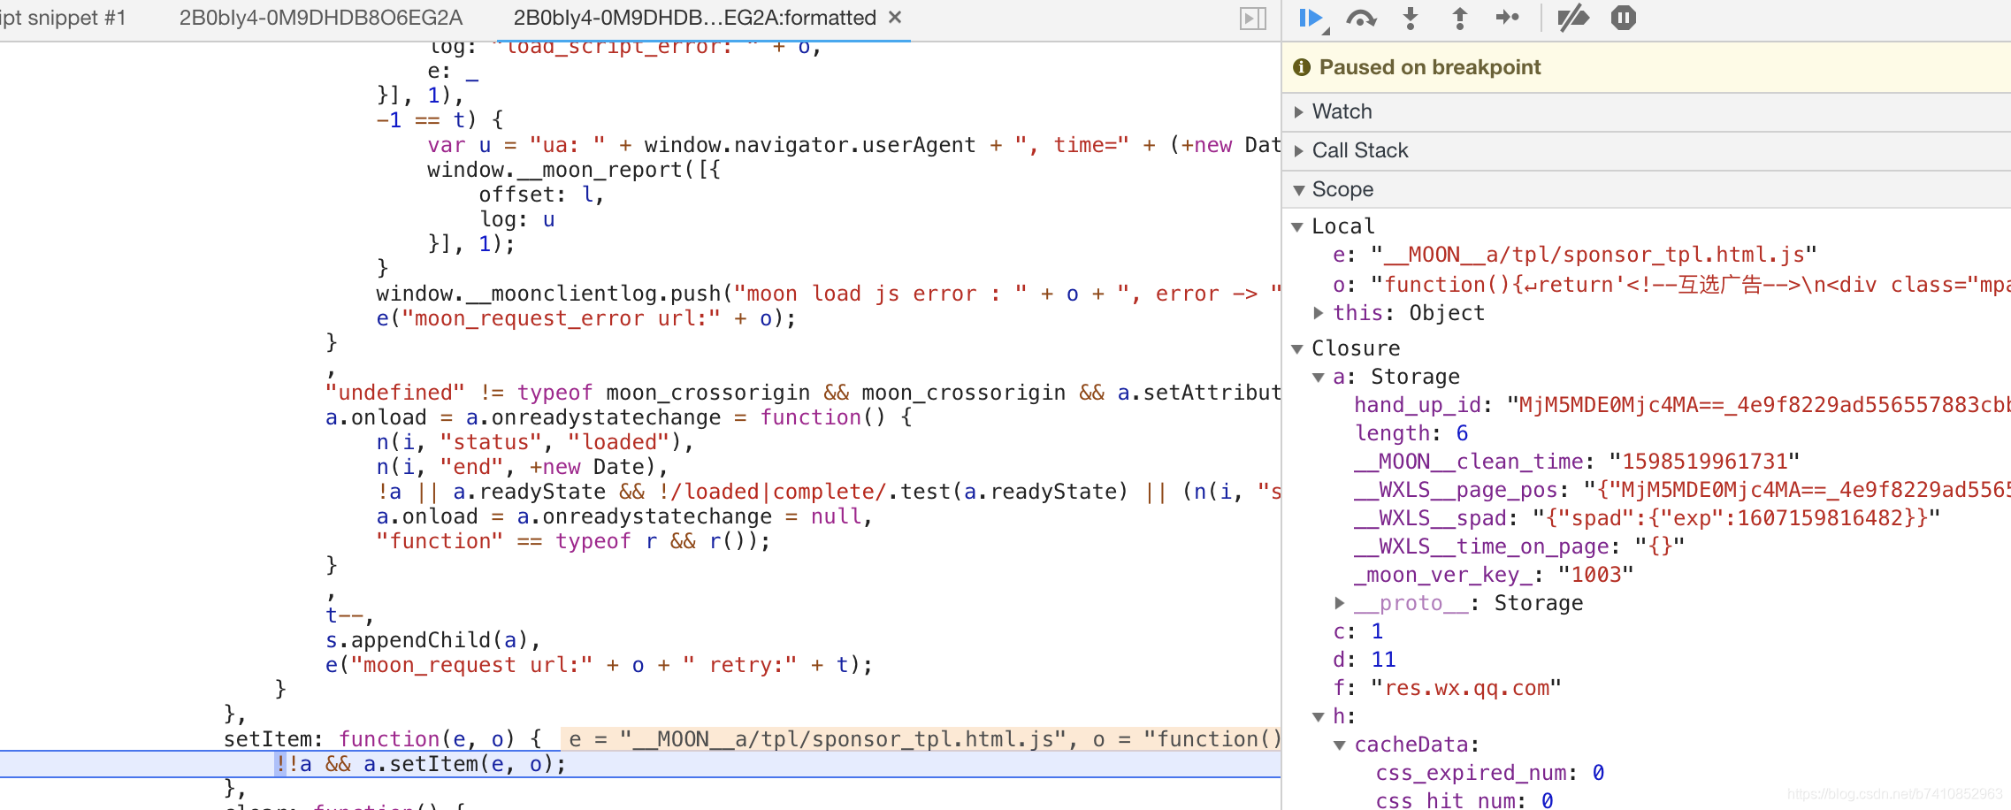Screen dimensions: 2011x810
Task: Resume script execution button
Action: click(1311, 18)
